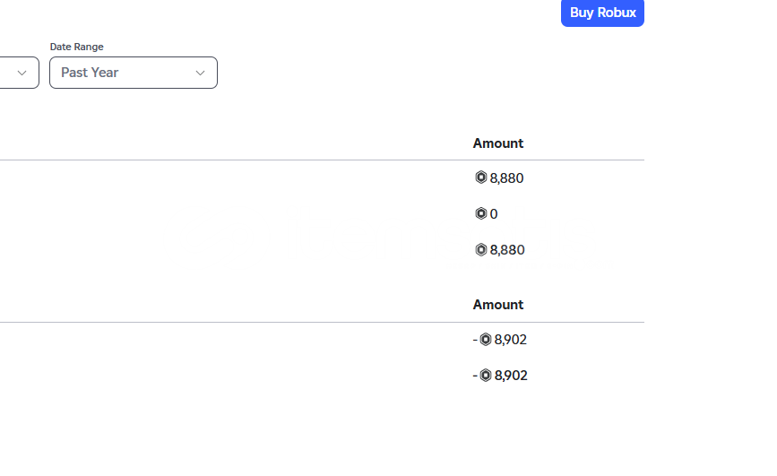Click the bottom 8,902 total amount
Image resolution: width=777 pixels, height=476 pixels.
click(511, 376)
